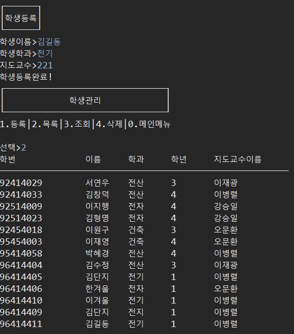Click student number 96414405
Image resolution: width=294 pixels, height=334 pixels.
pyautogui.click(x=21, y=277)
